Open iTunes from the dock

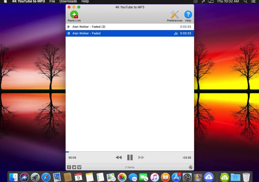click(155, 177)
